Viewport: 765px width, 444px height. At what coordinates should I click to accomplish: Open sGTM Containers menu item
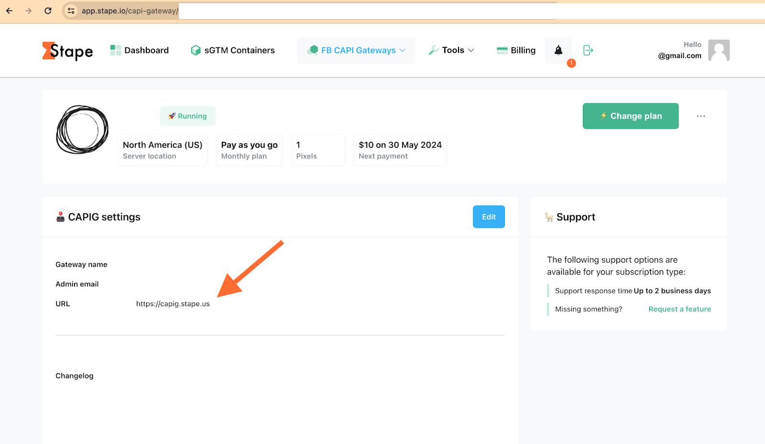(x=232, y=50)
